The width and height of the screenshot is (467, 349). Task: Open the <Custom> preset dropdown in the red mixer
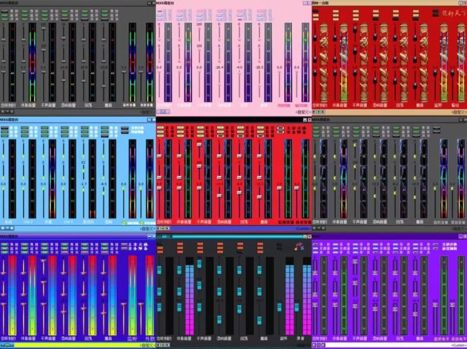302,228
